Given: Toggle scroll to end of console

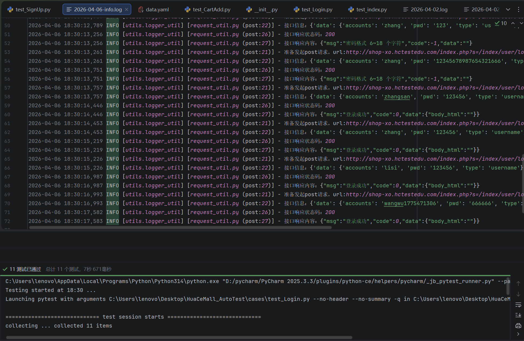Looking at the screenshot, I should click(x=518, y=315).
